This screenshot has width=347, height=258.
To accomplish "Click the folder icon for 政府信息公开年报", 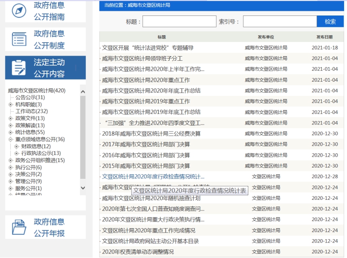I will (x=19, y=227).
